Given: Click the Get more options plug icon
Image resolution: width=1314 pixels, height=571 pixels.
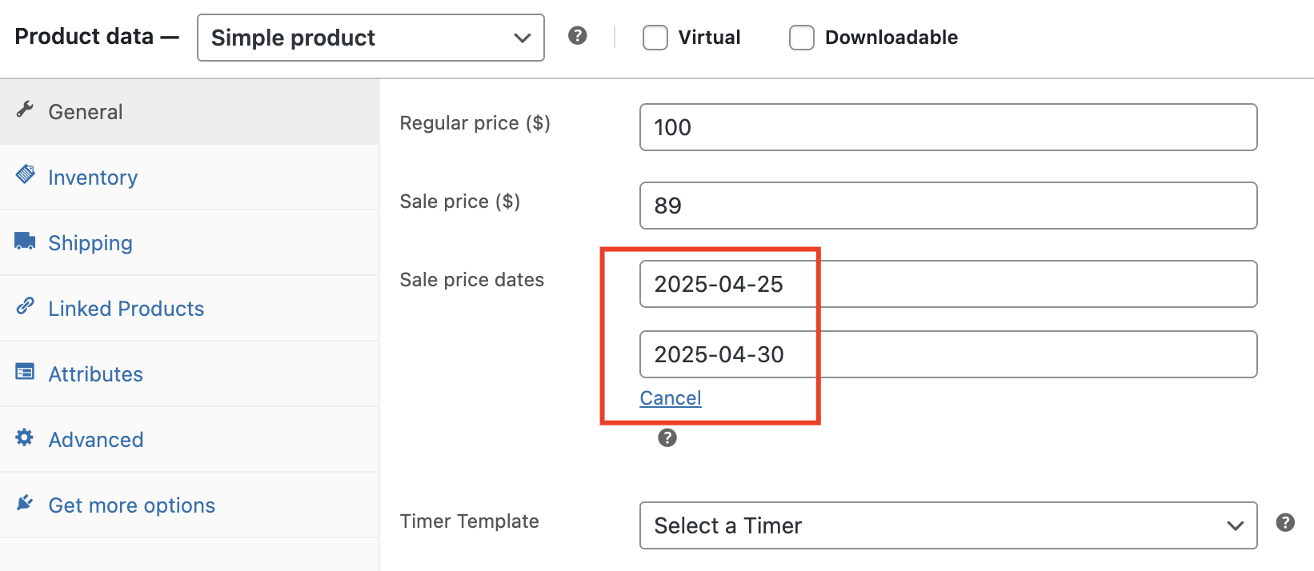Looking at the screenshot, I should (x=25, y=503).
